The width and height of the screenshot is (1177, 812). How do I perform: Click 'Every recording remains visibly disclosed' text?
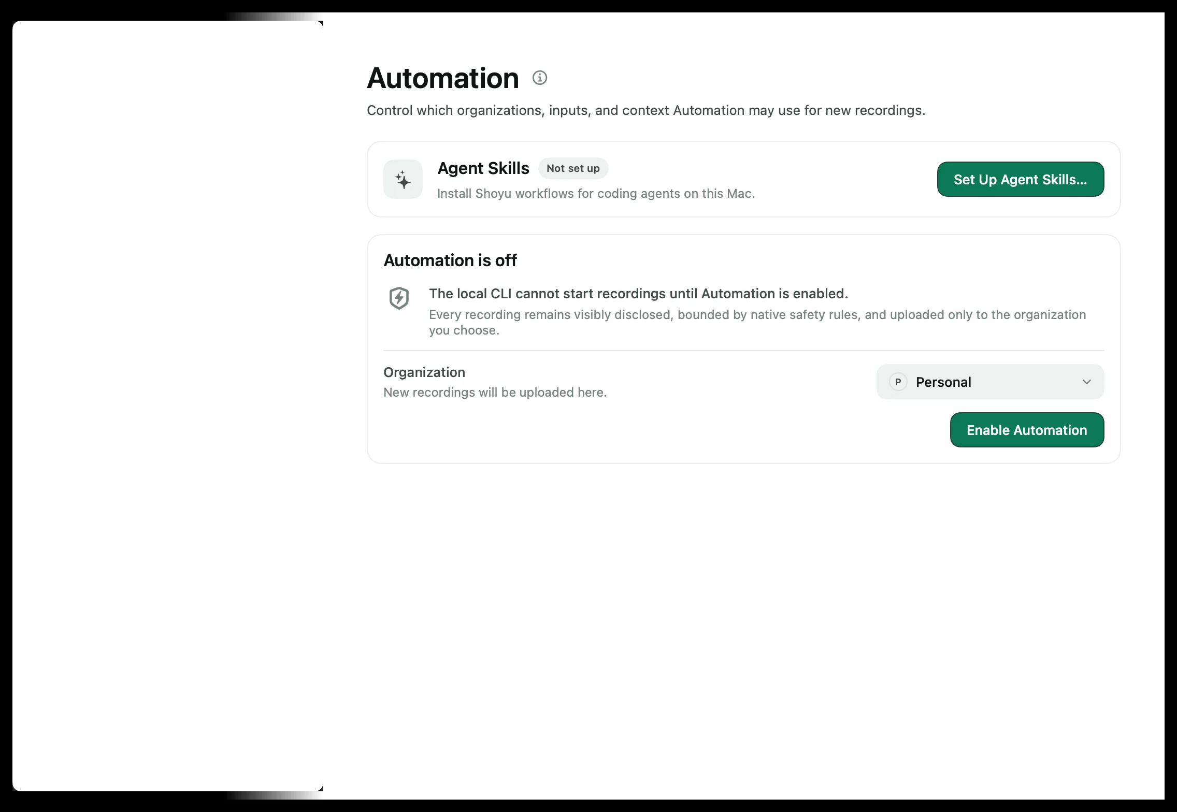(757, 322)
